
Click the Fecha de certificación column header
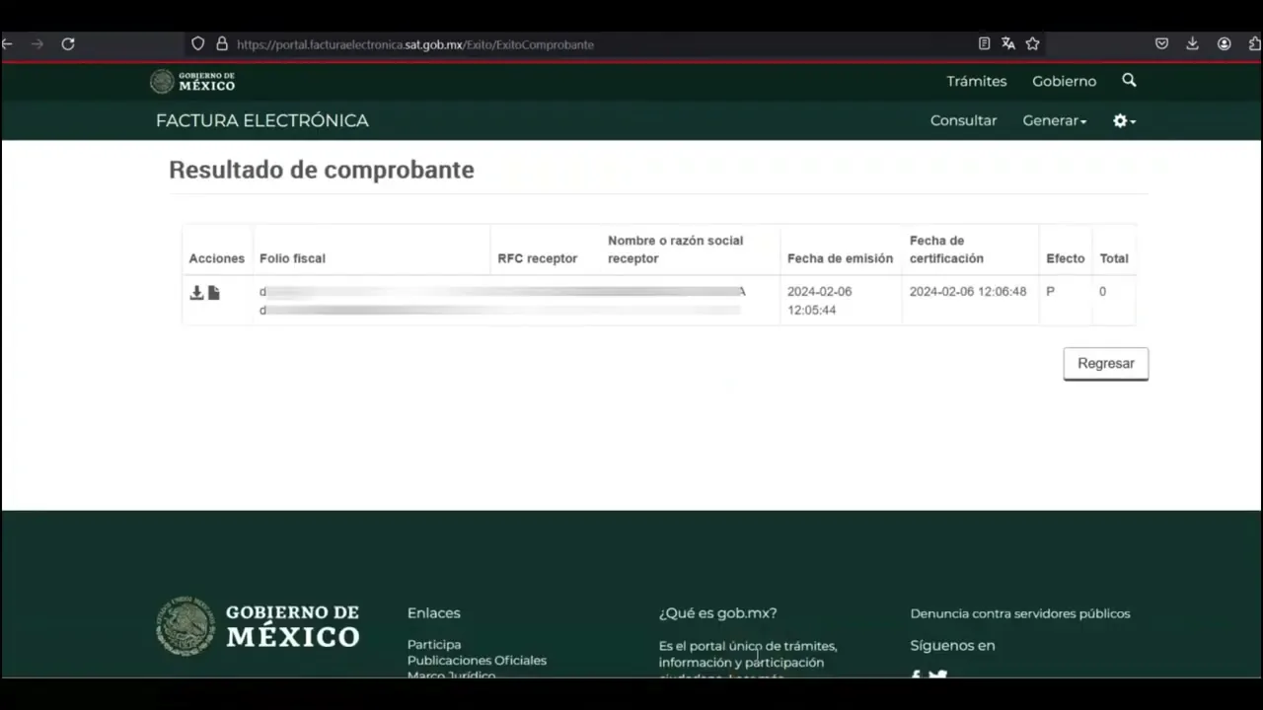coord(946,249)
